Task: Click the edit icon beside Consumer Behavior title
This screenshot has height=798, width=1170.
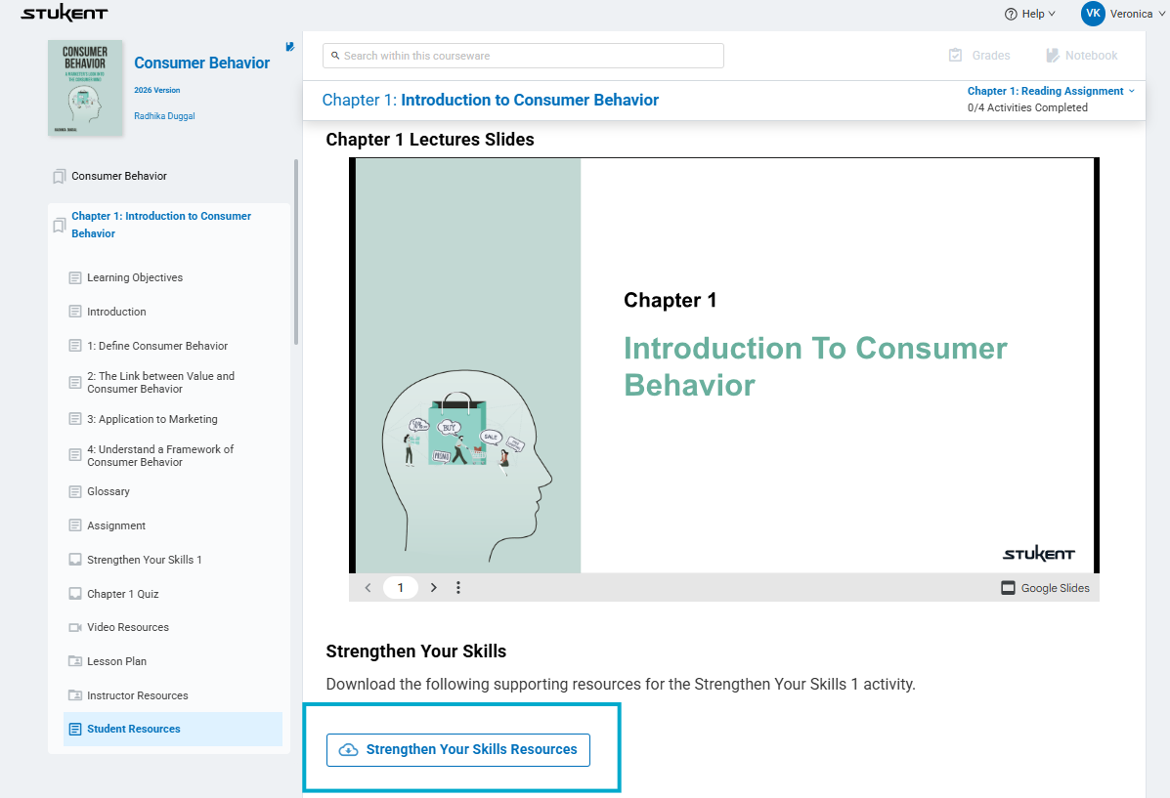Action: tap(290, 46)
